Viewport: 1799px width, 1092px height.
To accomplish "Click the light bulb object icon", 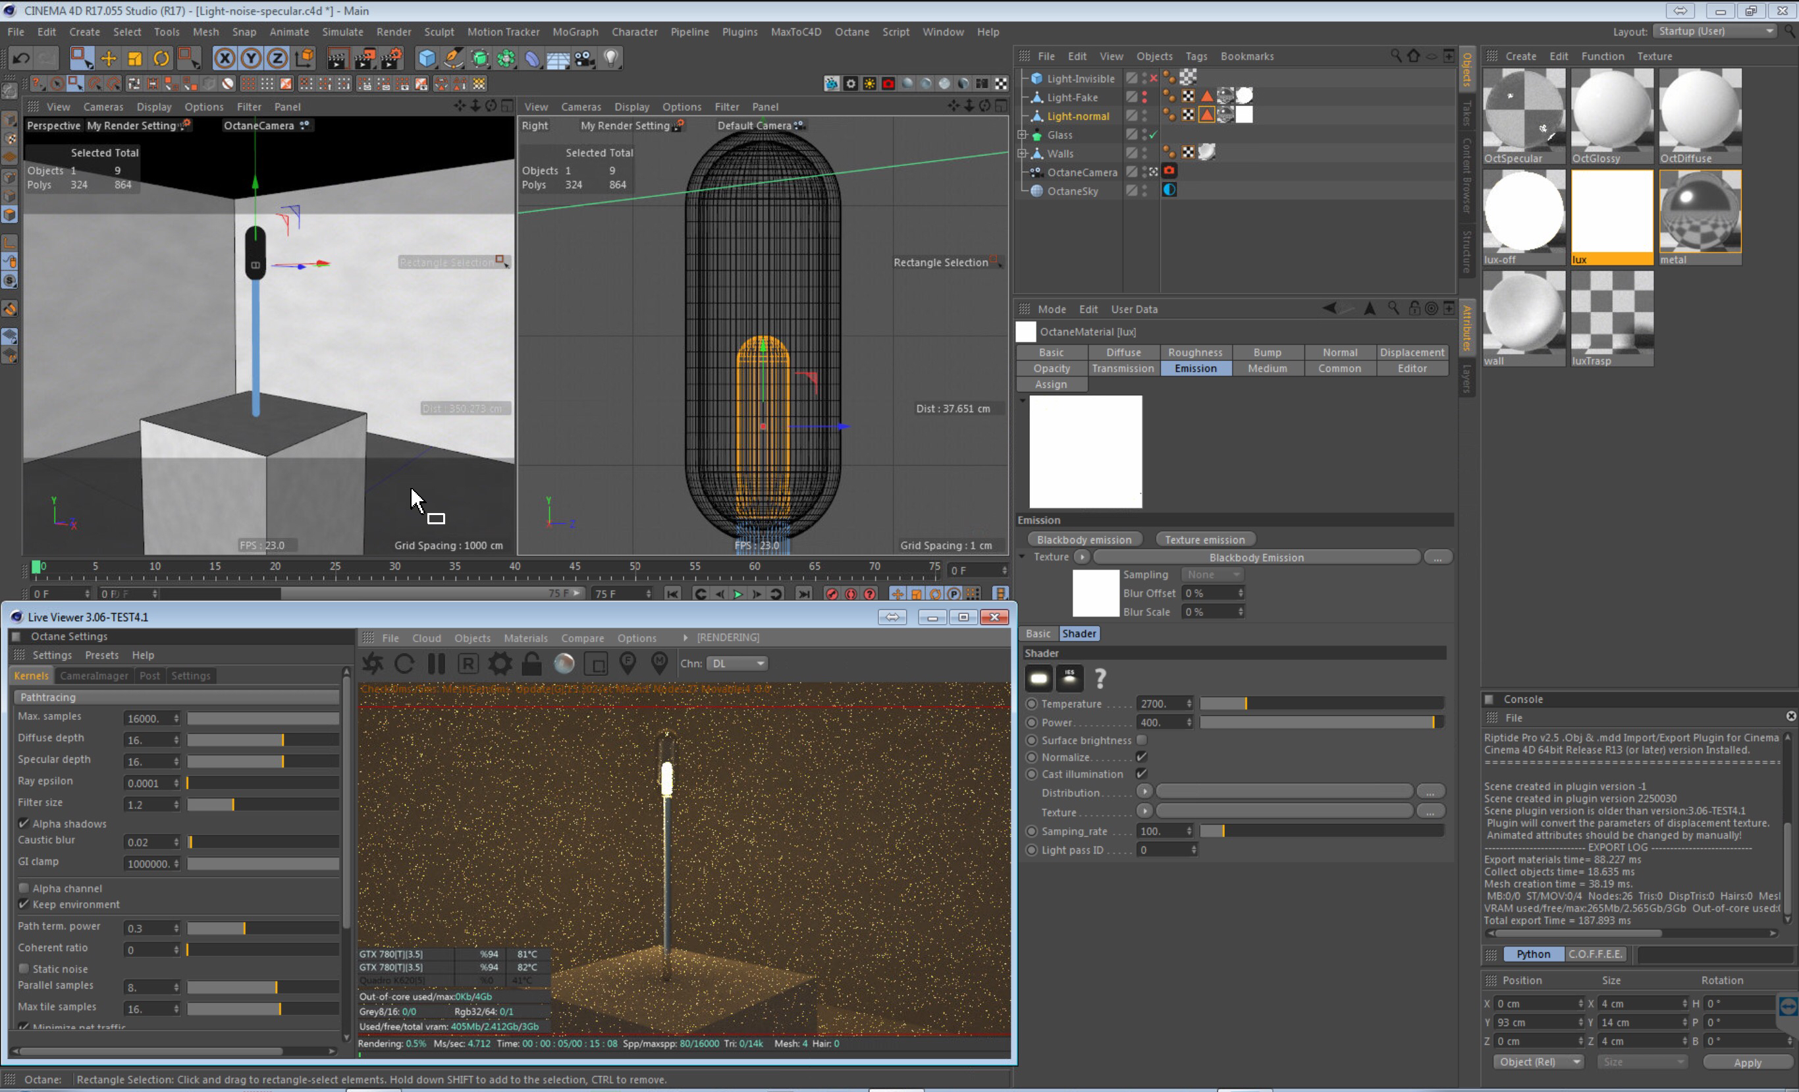I will [611, 59].
